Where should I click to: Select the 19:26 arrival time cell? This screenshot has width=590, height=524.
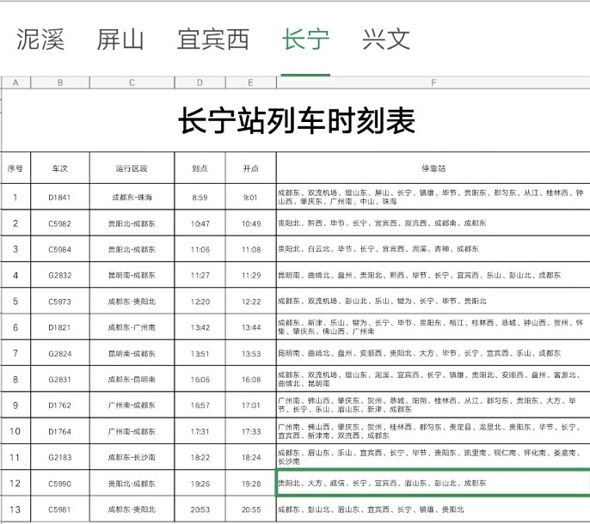tap(200, 484)
